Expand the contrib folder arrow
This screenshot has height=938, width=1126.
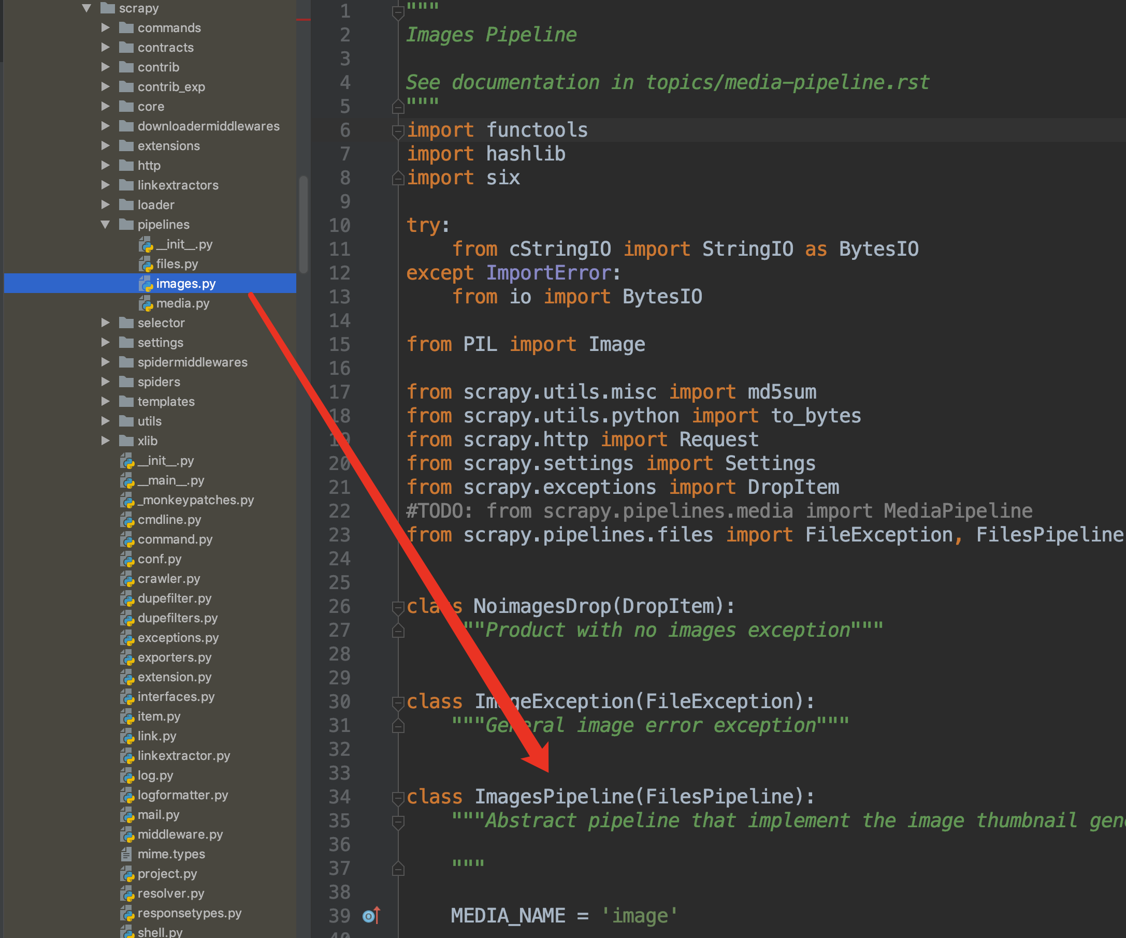click(x=105, y=67)
